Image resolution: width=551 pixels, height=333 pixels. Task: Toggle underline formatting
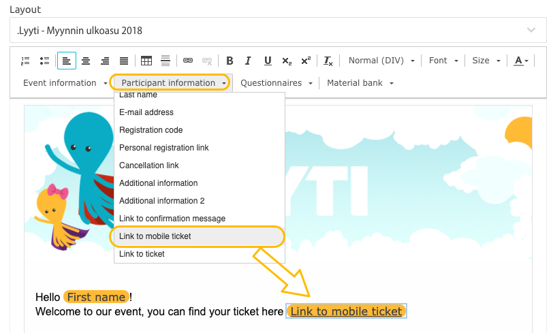pos(268,61)
